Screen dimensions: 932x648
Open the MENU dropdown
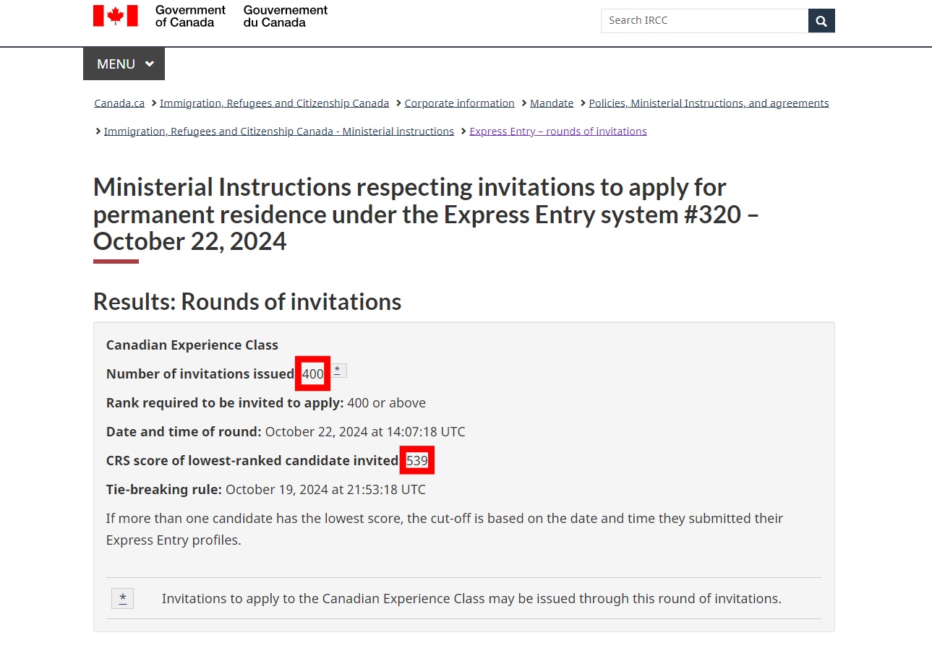pyautogui.click(x=124, y=64)
